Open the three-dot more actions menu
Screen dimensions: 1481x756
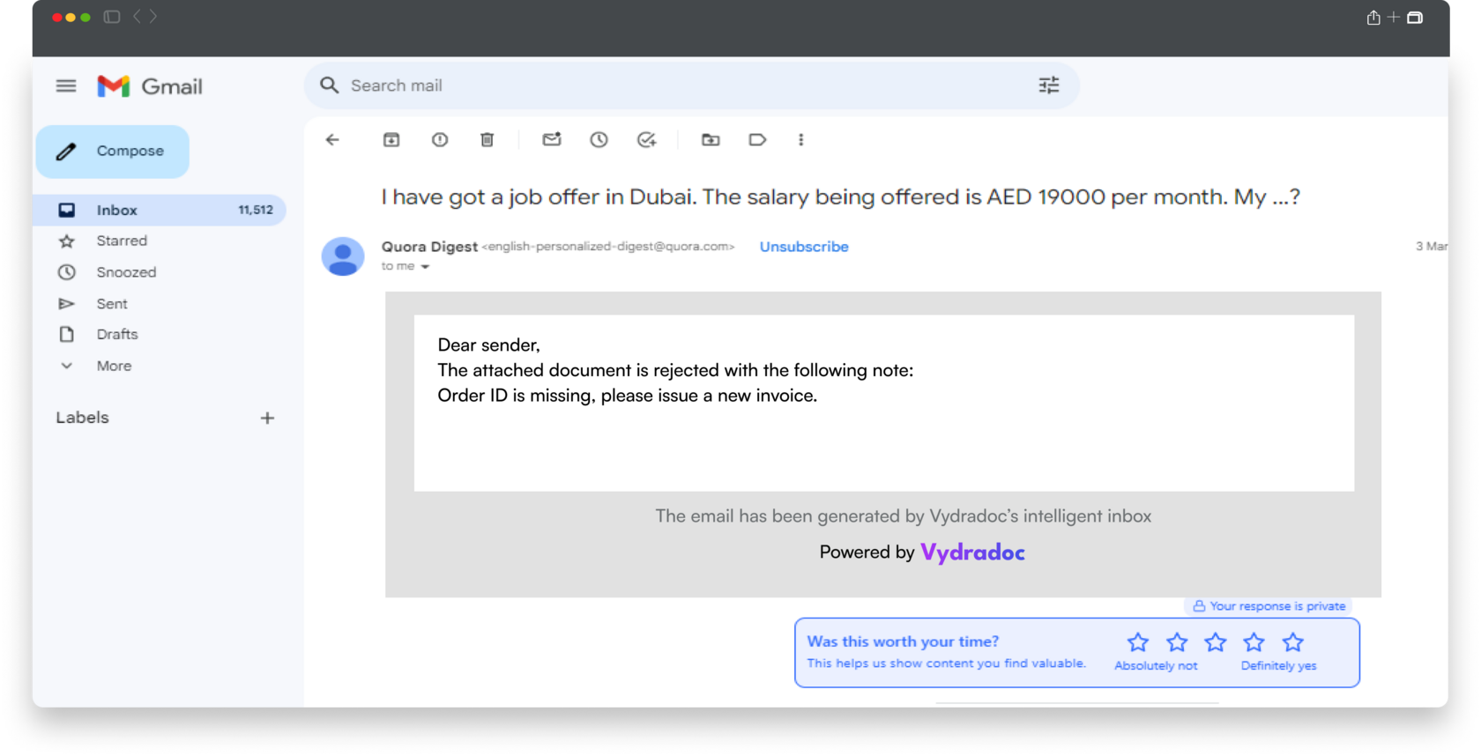click(x=801, y=140)
